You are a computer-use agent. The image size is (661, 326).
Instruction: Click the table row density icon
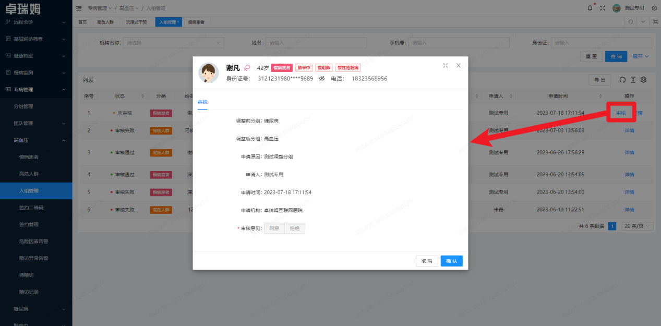coord(633,80)
